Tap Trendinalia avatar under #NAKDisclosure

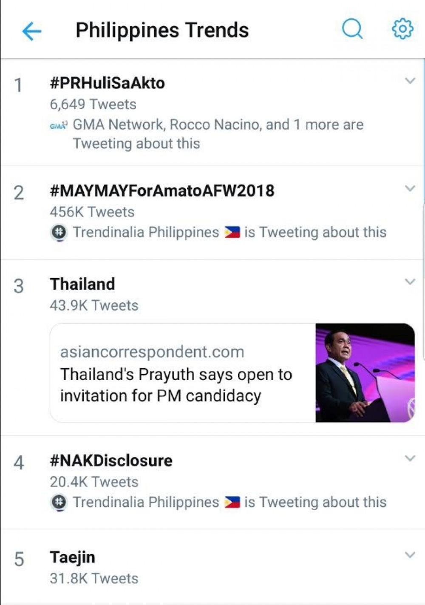pyautogui.click(x=59, y=503)
